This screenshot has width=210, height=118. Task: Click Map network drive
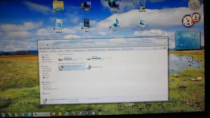[x=114, y=49]
